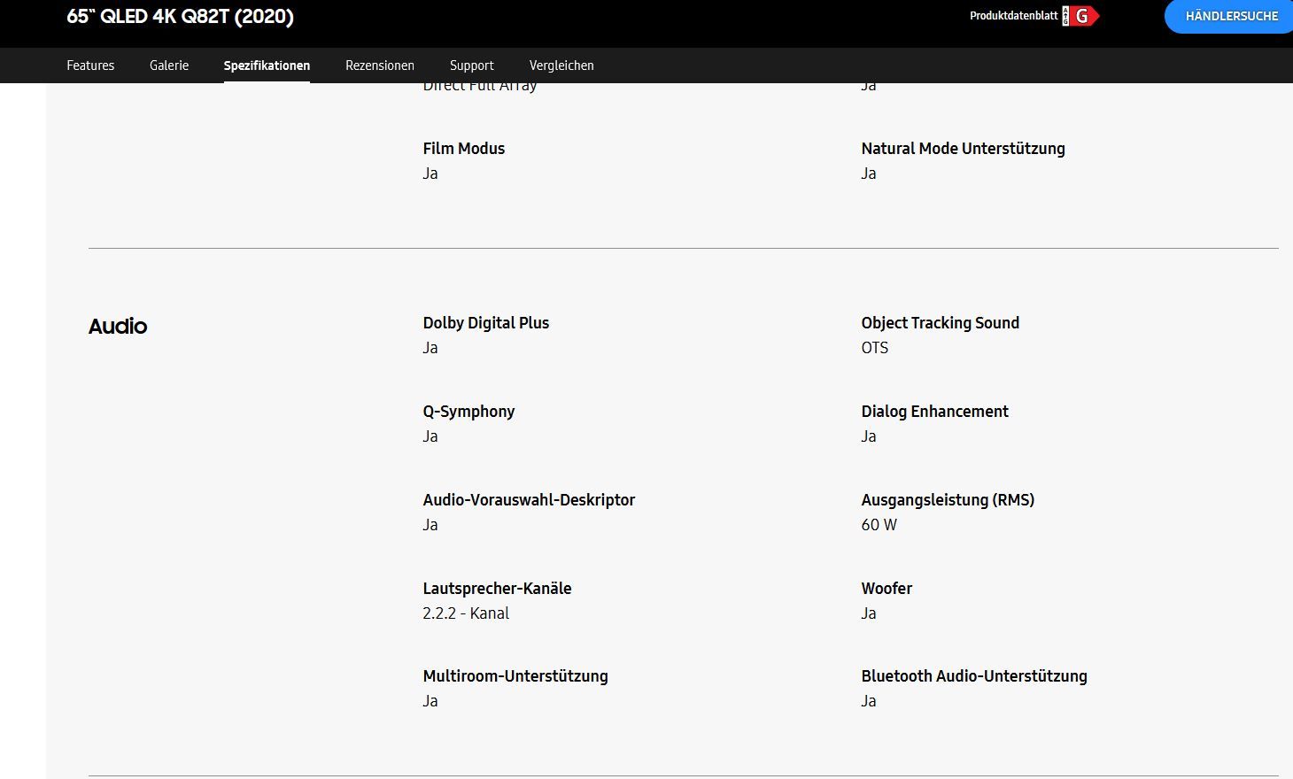Click the Audio-Vorauswahl-Deskriptor label
This screenshot has width=1293, height=779.
click(x=530, y=500)
